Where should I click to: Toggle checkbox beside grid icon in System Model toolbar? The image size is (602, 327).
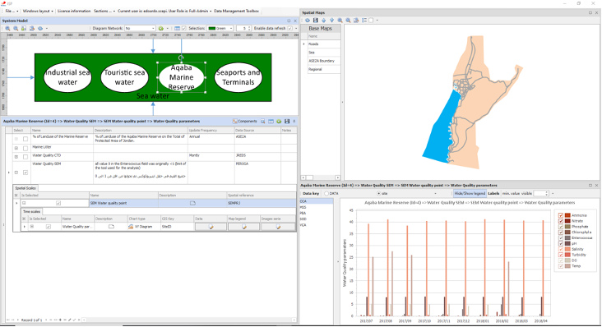click(184, 29)
